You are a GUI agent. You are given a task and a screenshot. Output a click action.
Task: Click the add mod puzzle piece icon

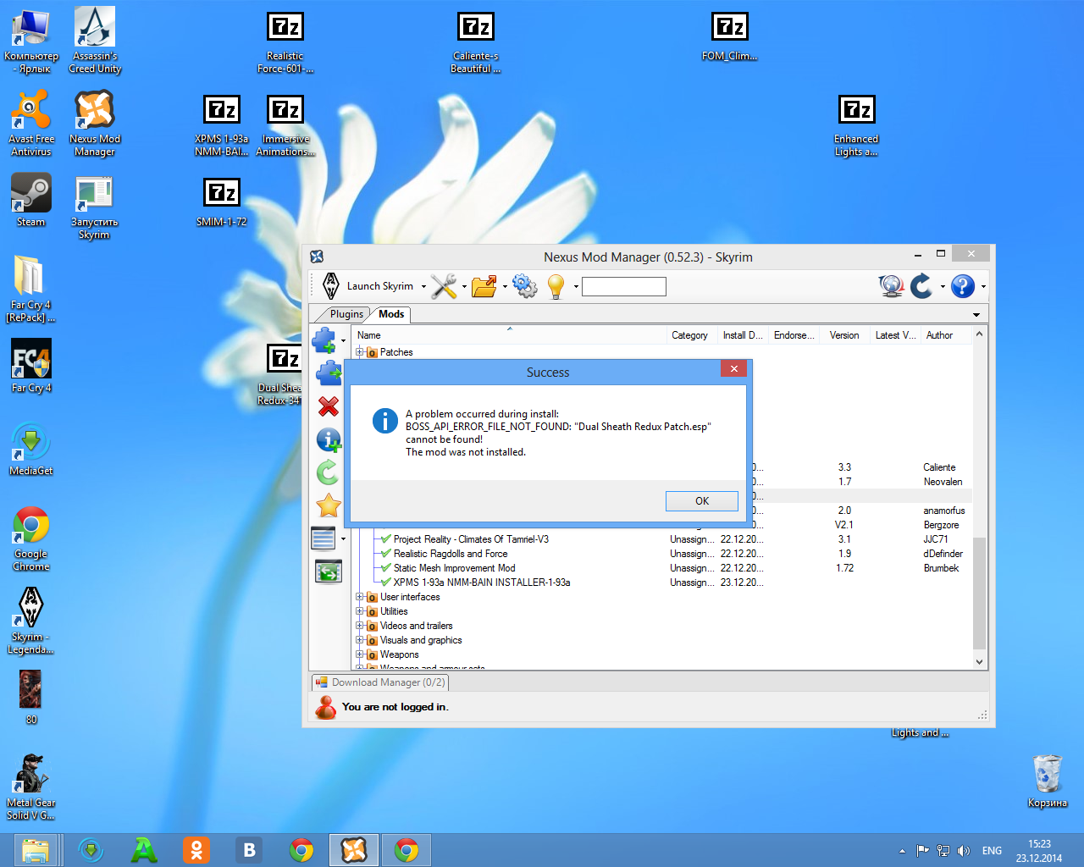324,340
